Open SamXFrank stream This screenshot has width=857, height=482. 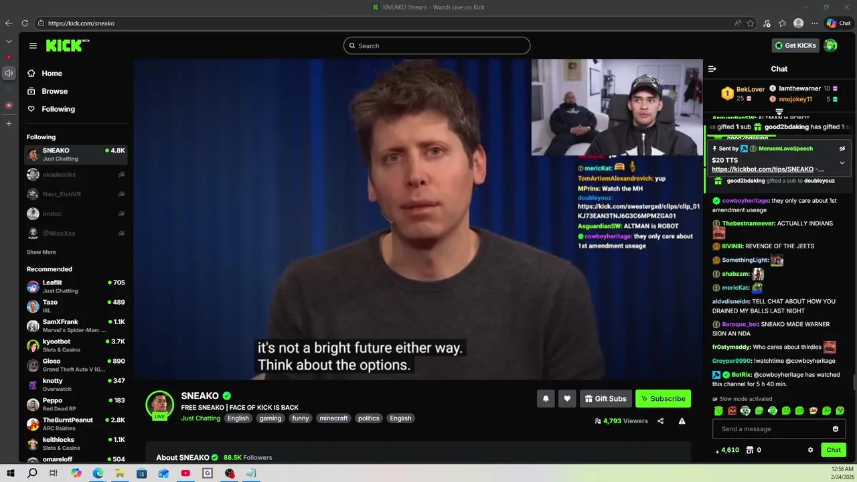76,326
